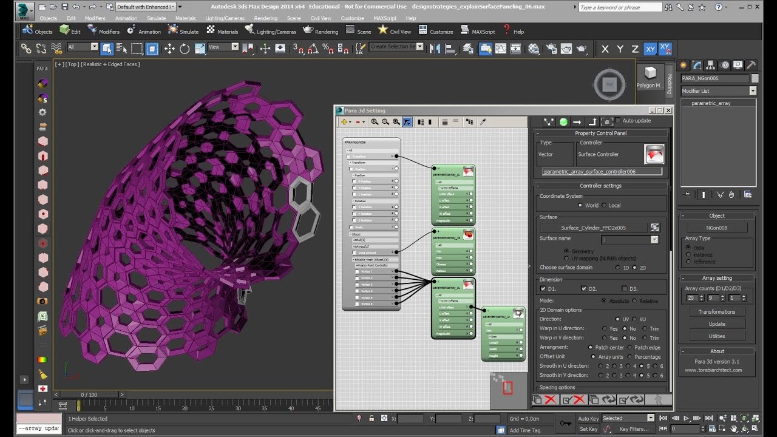Viewport: 777px width, 437px height.
Task: Select the Select and Link tool
Action: tap(26, 49)
